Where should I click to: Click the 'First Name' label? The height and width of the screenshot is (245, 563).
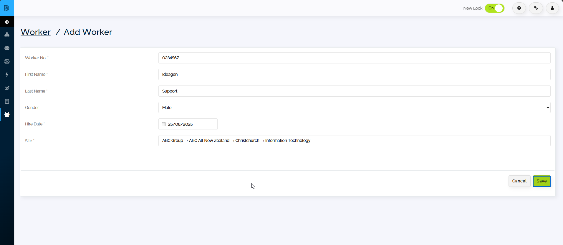[36, 74]
